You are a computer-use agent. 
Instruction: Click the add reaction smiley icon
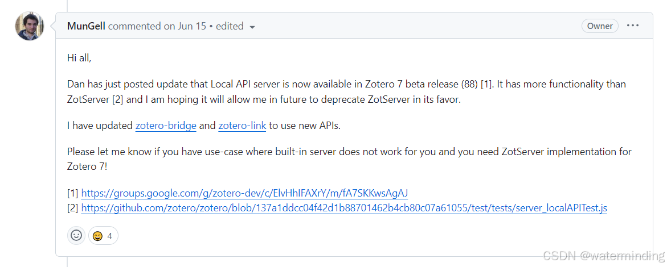point(76,235)
